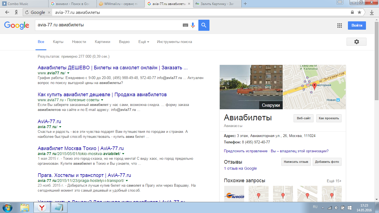
Task: Switch to the WMmail.ru tab
Action: (121, 4)
